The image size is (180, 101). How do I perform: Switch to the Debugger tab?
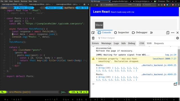click(x=140, y=33)
